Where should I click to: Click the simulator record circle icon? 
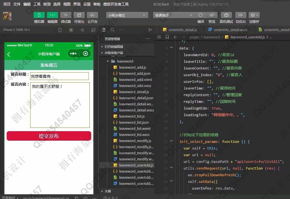[71, 30]
